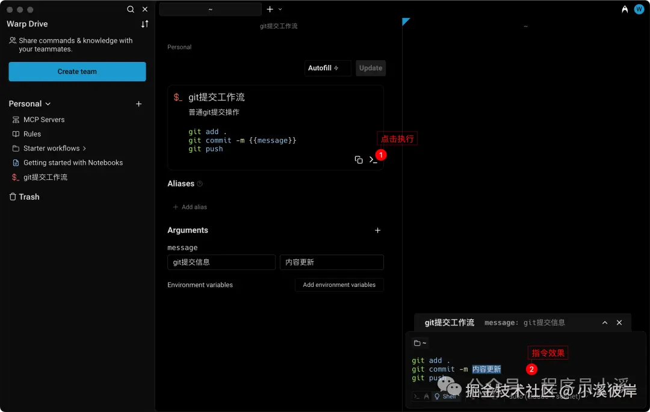Add a new argument with plus icon
Image resolution: width=650 pixels, height=412 pixels.
click(377, 230)
